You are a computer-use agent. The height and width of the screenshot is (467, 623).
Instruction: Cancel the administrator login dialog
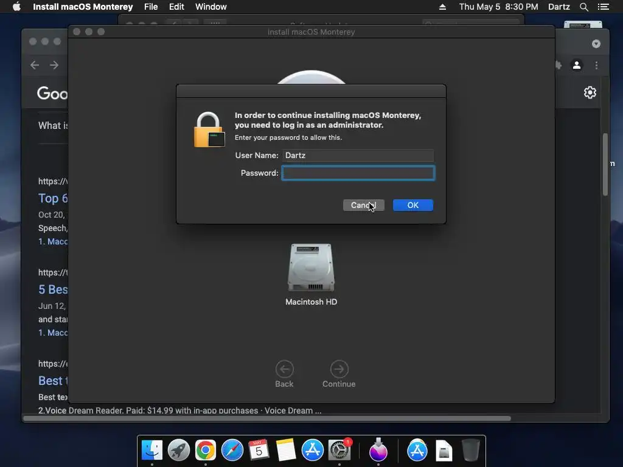pos(364,206)
